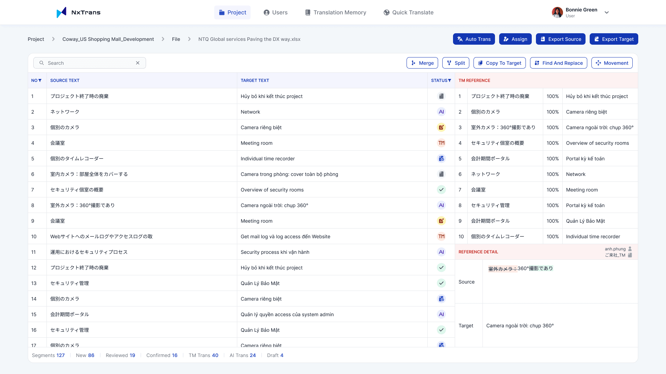Select target 'Get mail log và log access đến Website'
666x374 pixels.
point(285,237)
